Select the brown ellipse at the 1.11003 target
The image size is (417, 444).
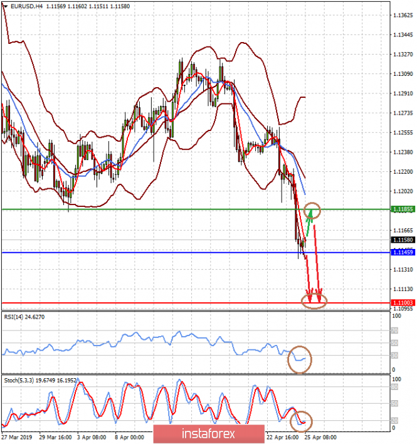coord(314,302)
